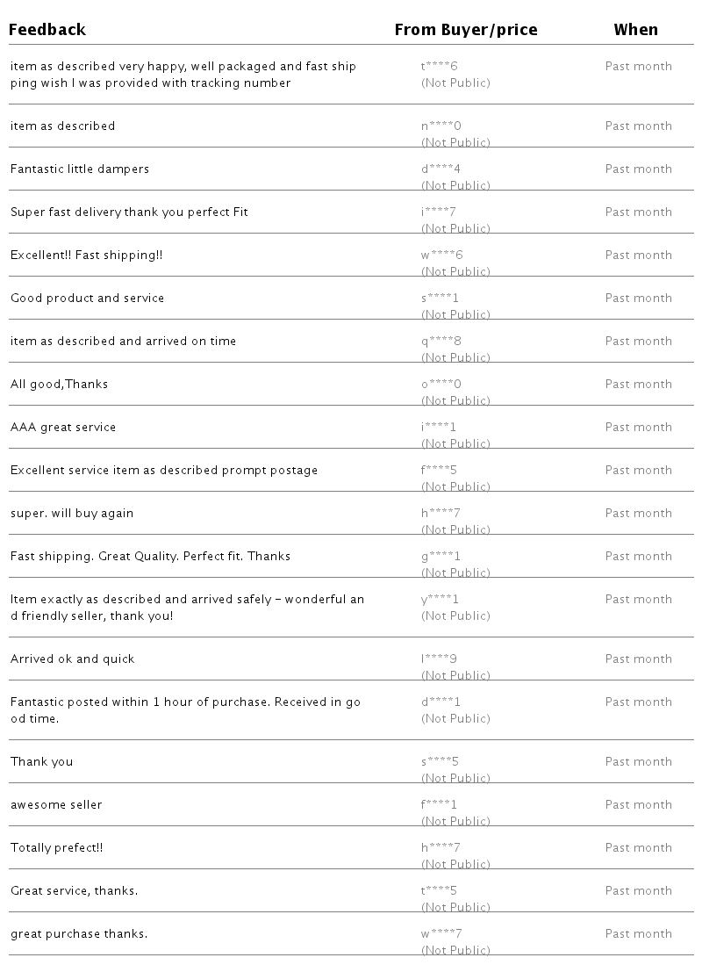This screenshot has height=972, width=702.
Task: Click the When column header
Action: click(635, 30)
